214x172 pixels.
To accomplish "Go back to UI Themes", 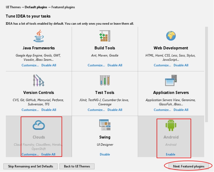I will 77,166.
